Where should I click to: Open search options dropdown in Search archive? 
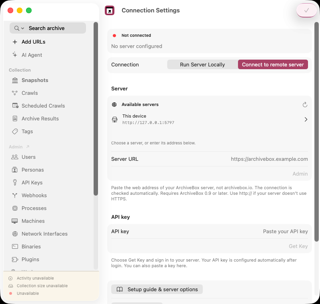[19, 28]
